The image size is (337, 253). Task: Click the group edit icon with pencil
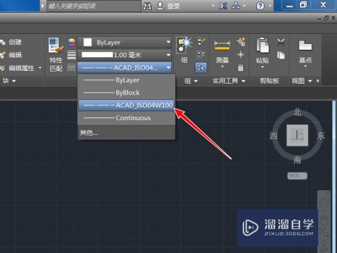tap(201, 41)
